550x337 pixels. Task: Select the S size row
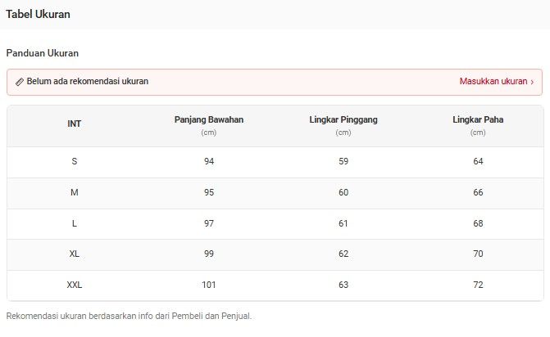(75, 161)
